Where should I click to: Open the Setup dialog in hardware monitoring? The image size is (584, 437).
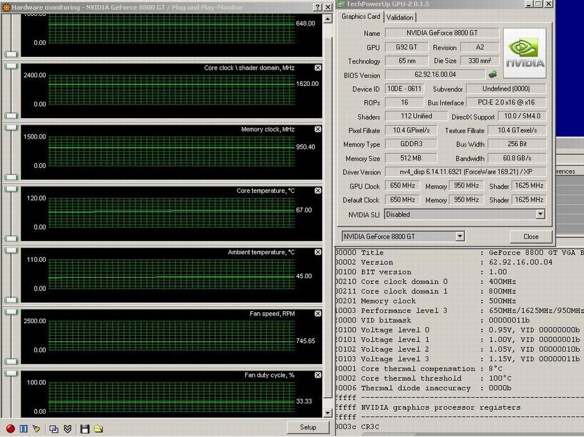pyautogui.click(x=308, y=428)
